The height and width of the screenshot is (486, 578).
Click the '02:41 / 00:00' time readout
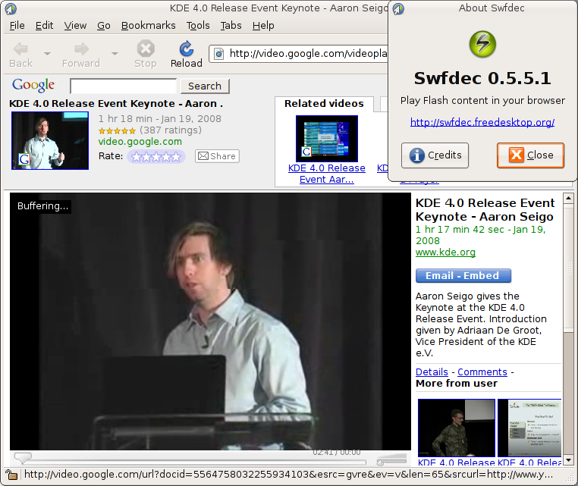click(x=337, y=453)
